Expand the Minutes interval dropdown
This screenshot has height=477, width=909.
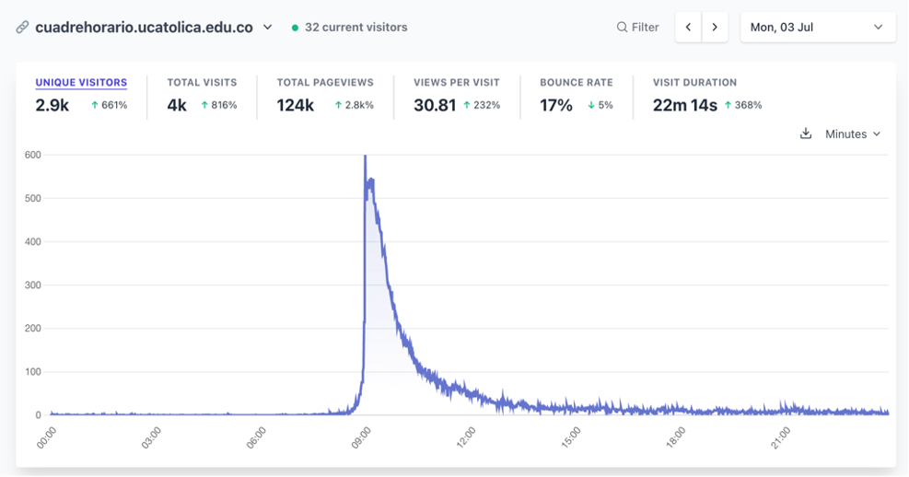853,134
